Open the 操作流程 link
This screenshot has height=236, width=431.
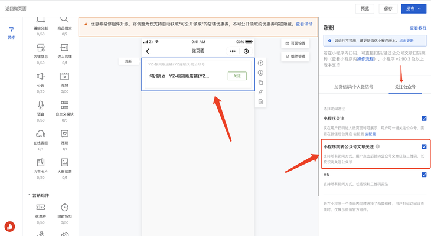(365, 59)
